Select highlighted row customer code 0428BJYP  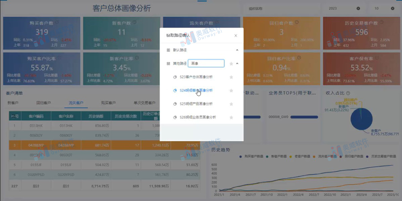pyautogui.click(x=36, y=145)
